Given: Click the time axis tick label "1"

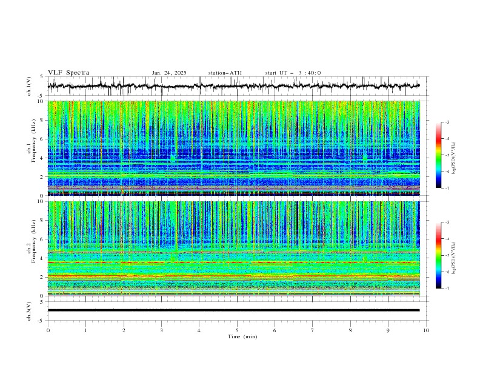Looking at the screenshot, I should pos(85,330).
